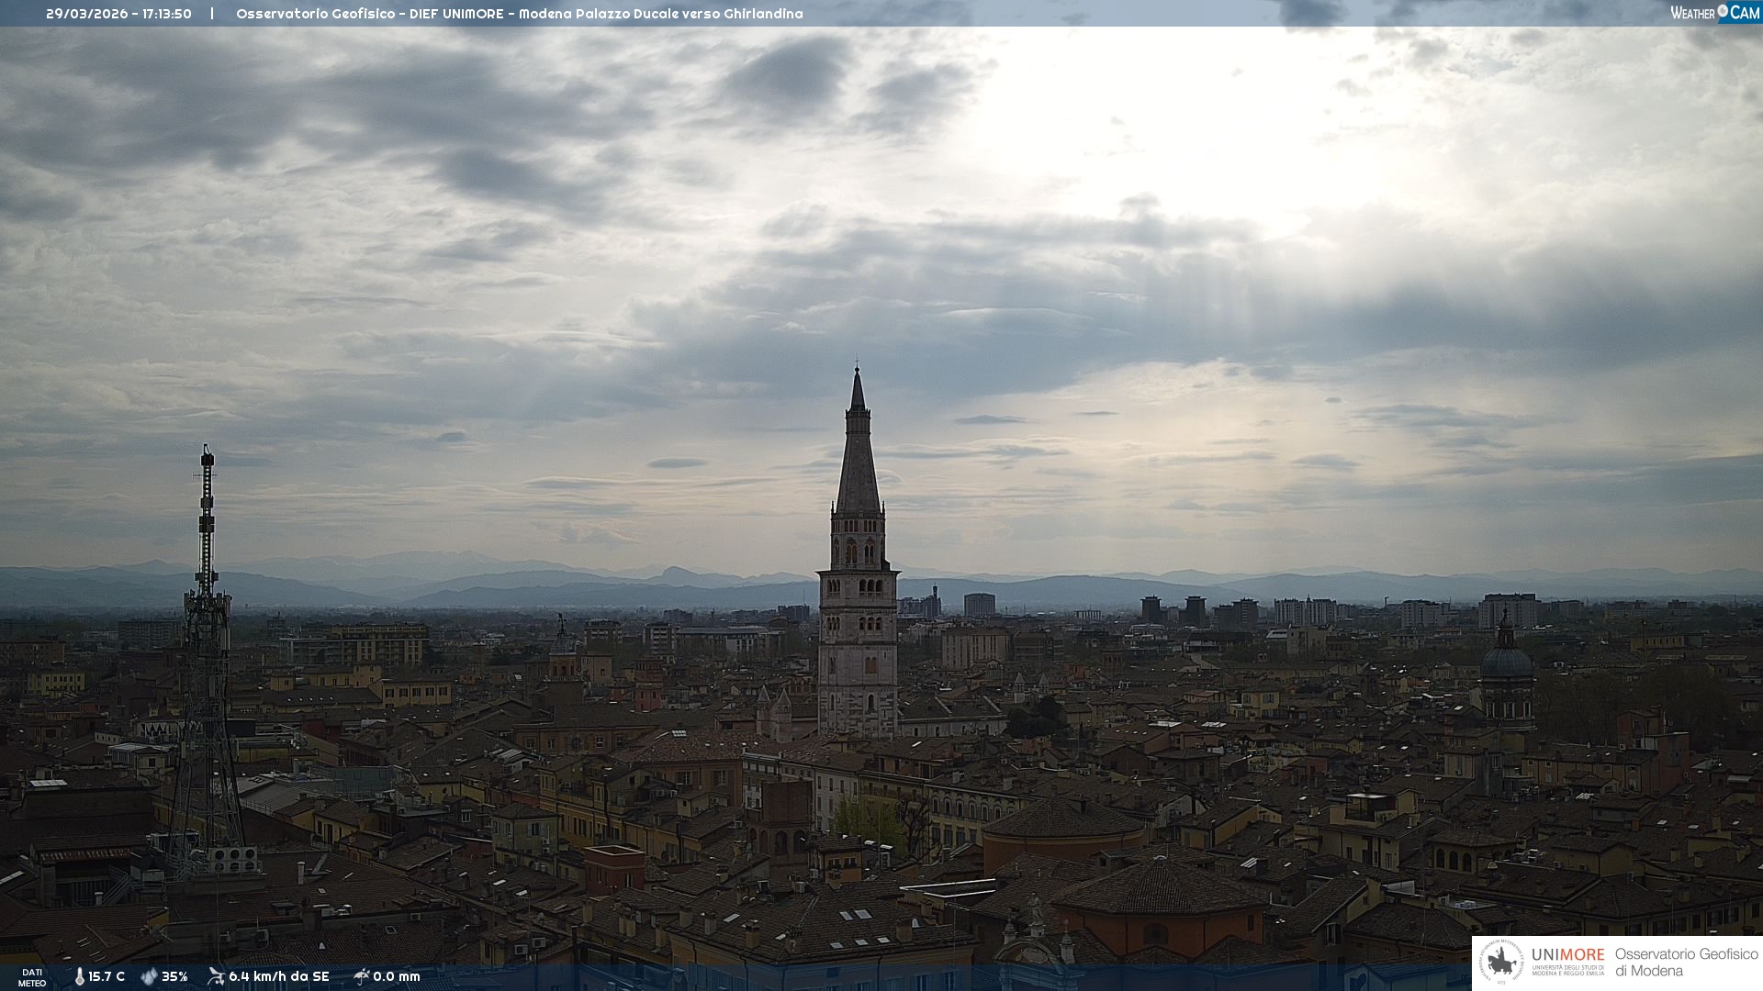Click the UNIMORE horseman seal emblem
The width and height of the screenshot is (1763, 991).
pyautogui.click(x=1501, y=963)
